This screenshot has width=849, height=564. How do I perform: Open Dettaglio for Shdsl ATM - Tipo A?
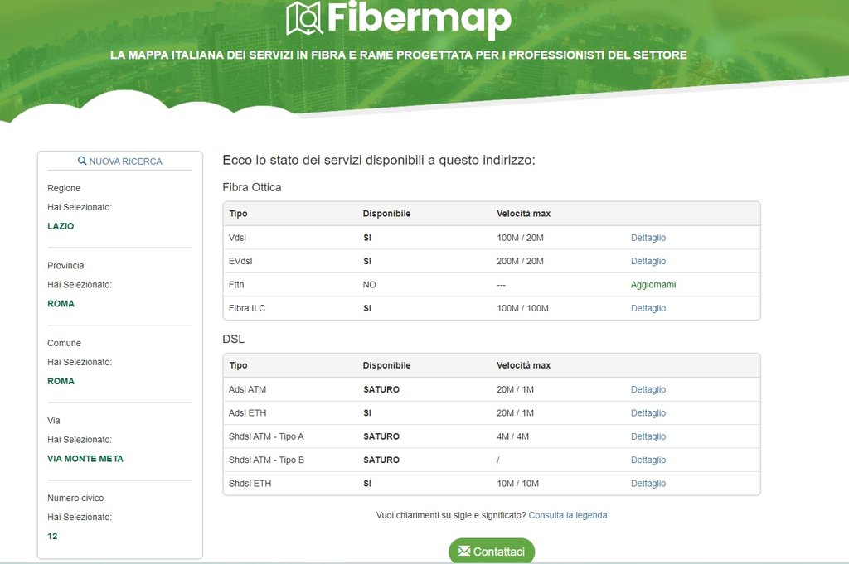[x=648, y=436]
